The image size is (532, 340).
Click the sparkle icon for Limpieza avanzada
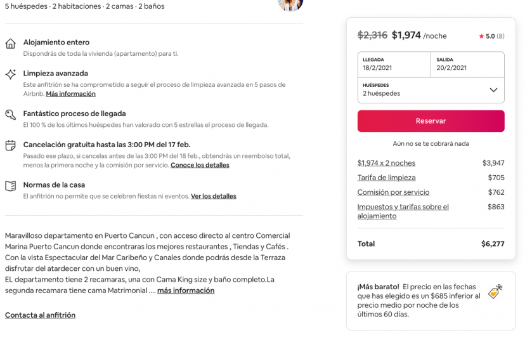pos(10,74)
